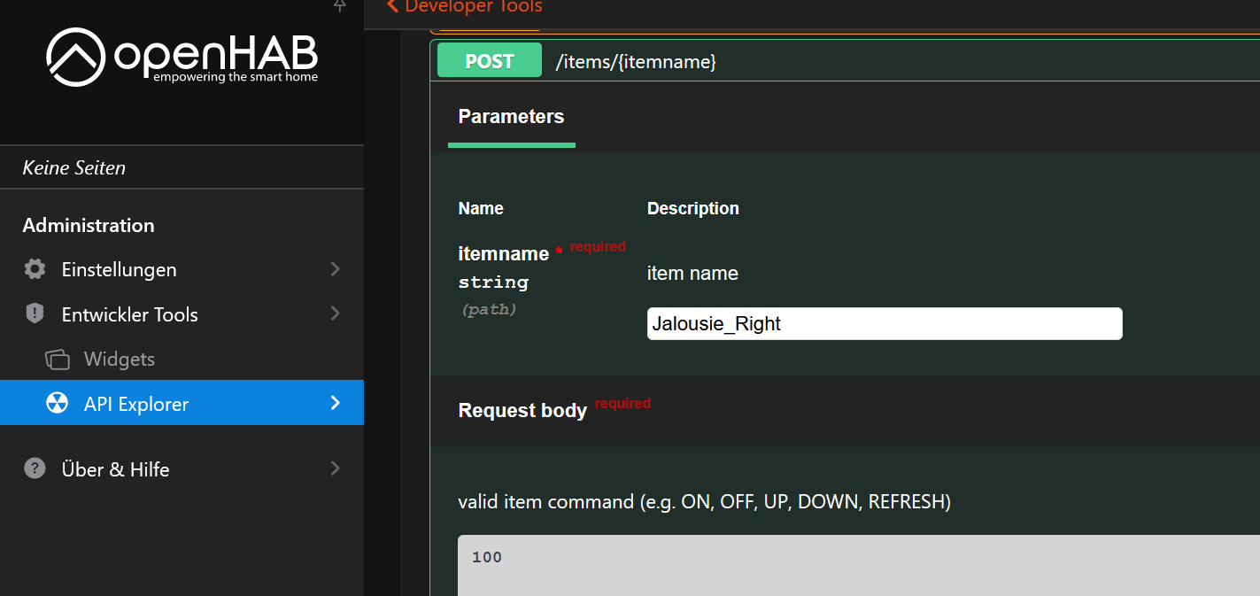Click the API Explorer radiation icon
Image resolution: width=1260 pixels, height=596 pixels.
[57, 404]
